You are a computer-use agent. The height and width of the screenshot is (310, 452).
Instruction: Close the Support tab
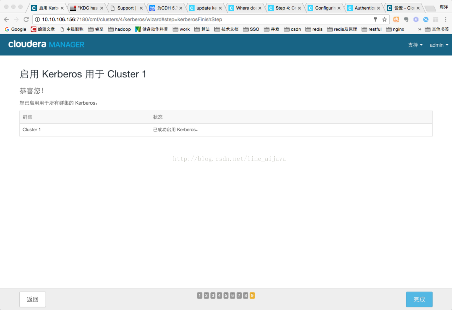click(141, 8)
